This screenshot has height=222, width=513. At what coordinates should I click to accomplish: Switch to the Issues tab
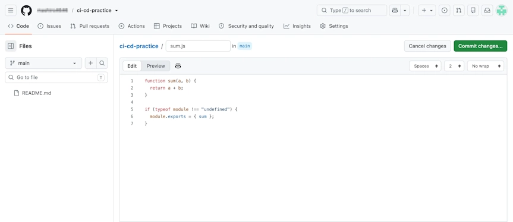coord(49,26)
